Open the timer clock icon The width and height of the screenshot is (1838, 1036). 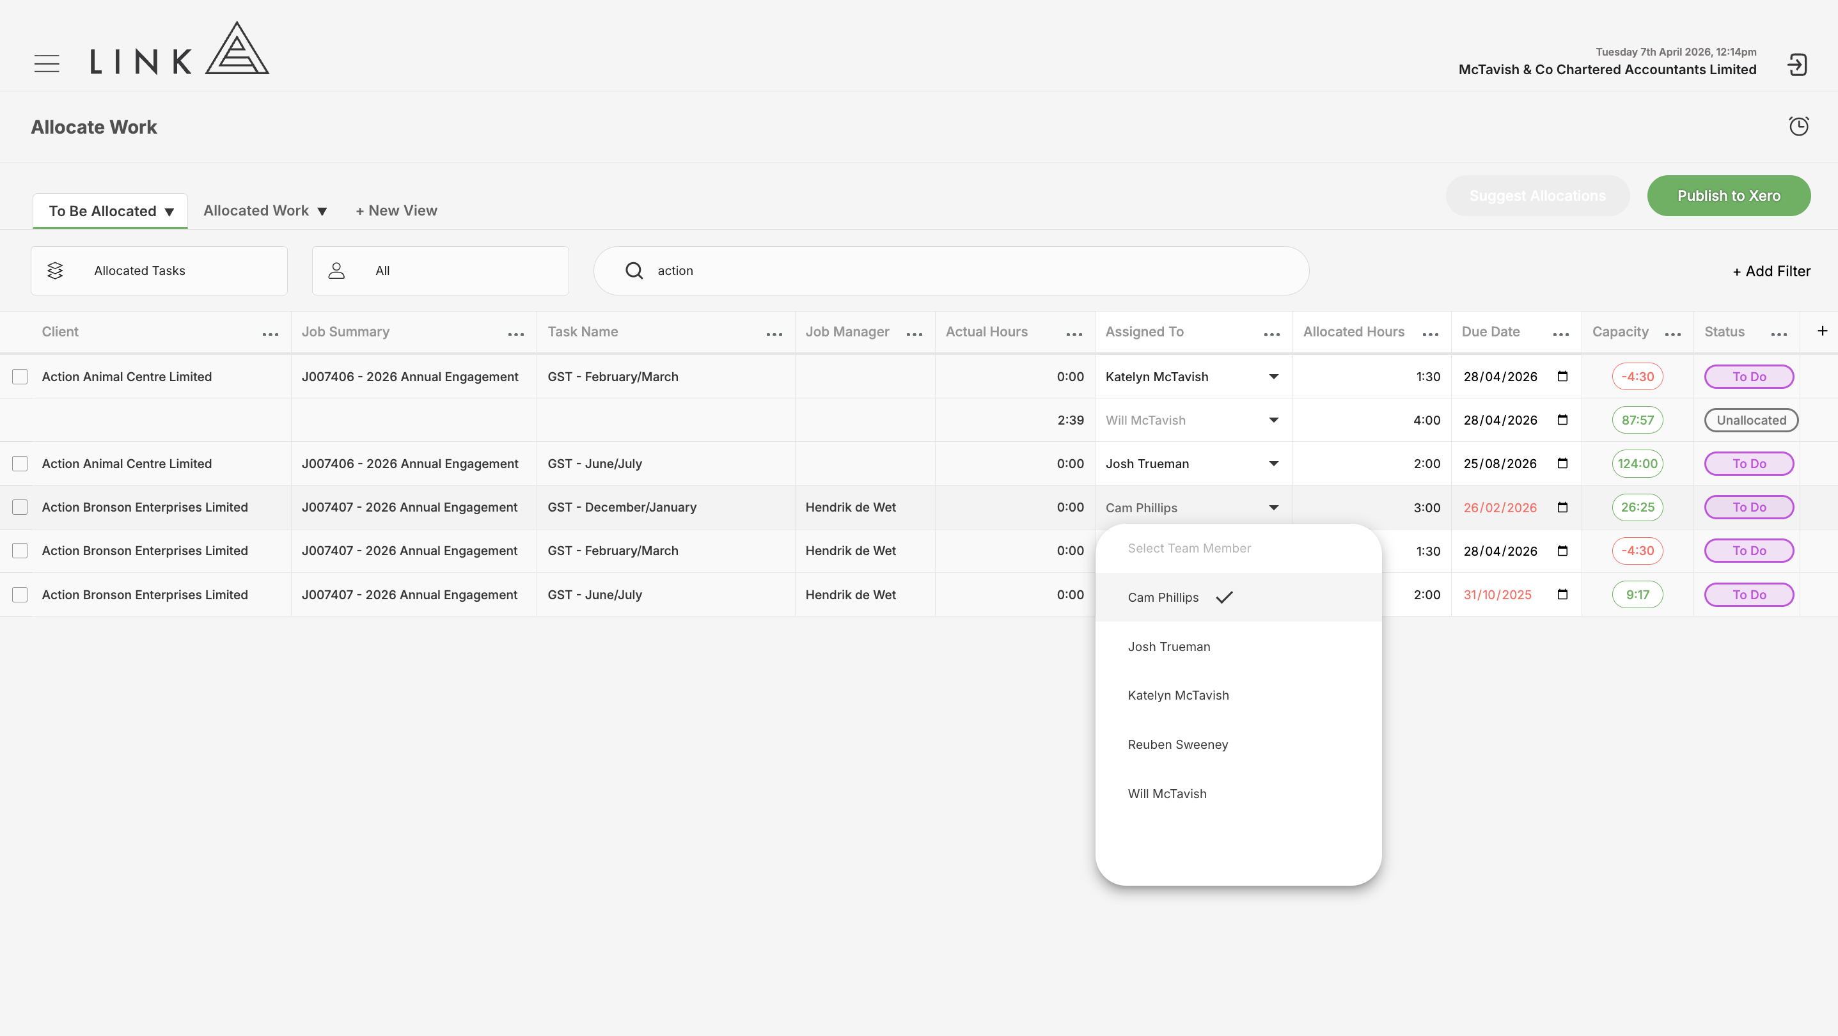click(1799, 126)
